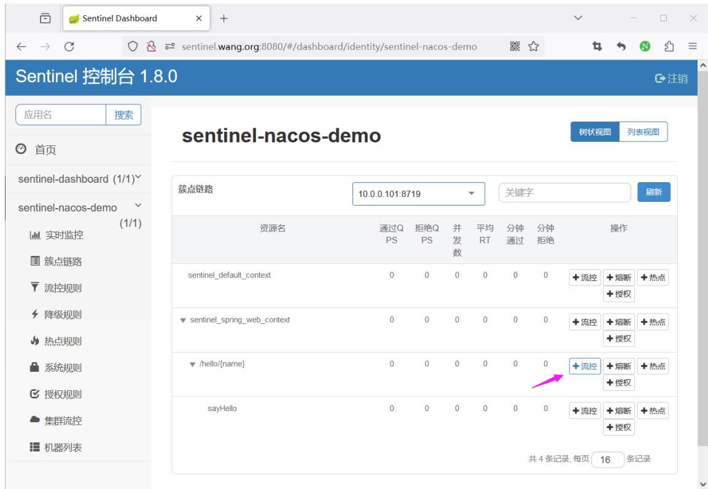Add 熔断 rule for /hello/{name}
708x489 pixels.
[x=618, y=366]
